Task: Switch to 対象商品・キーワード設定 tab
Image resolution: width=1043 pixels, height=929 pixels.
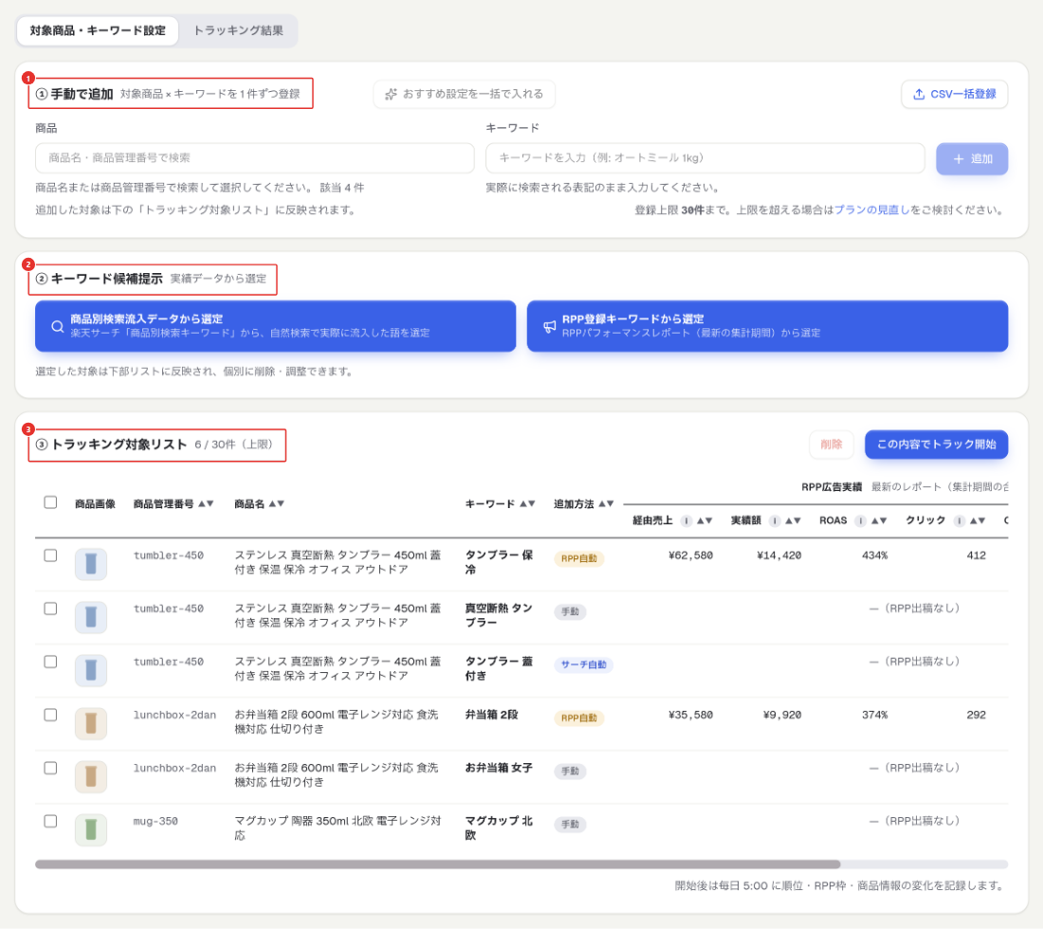Action: 98,30
